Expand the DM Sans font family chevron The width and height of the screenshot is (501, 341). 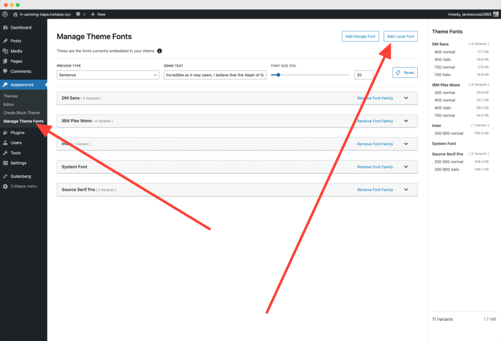[x=406, y=98]
